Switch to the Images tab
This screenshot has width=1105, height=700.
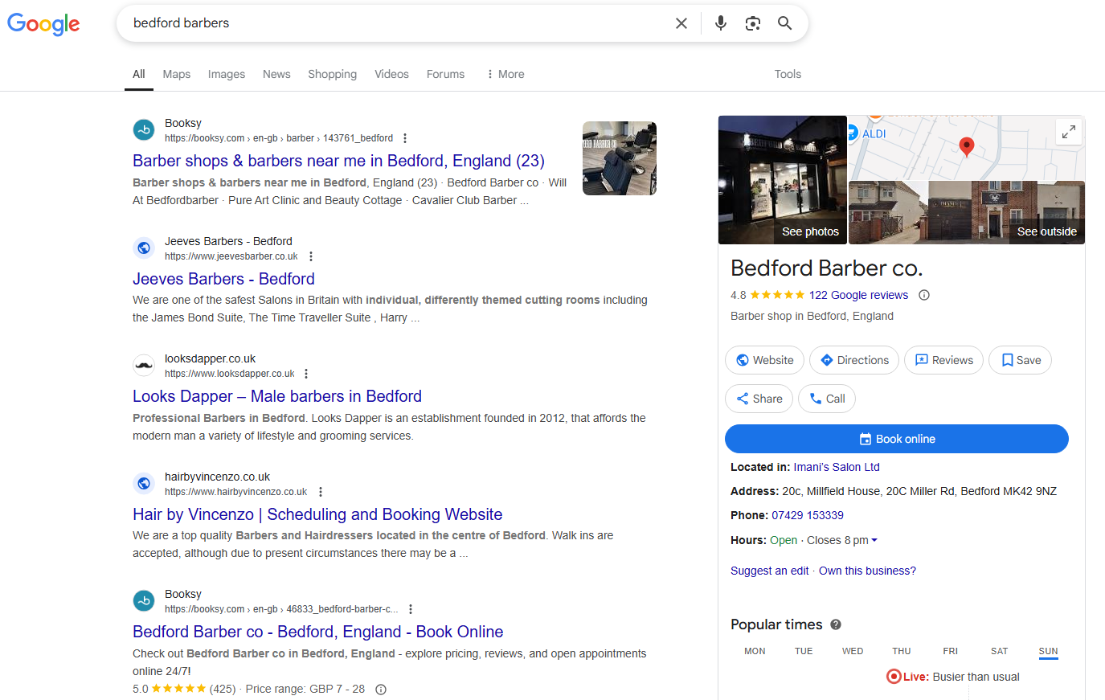tap(227, 74)
